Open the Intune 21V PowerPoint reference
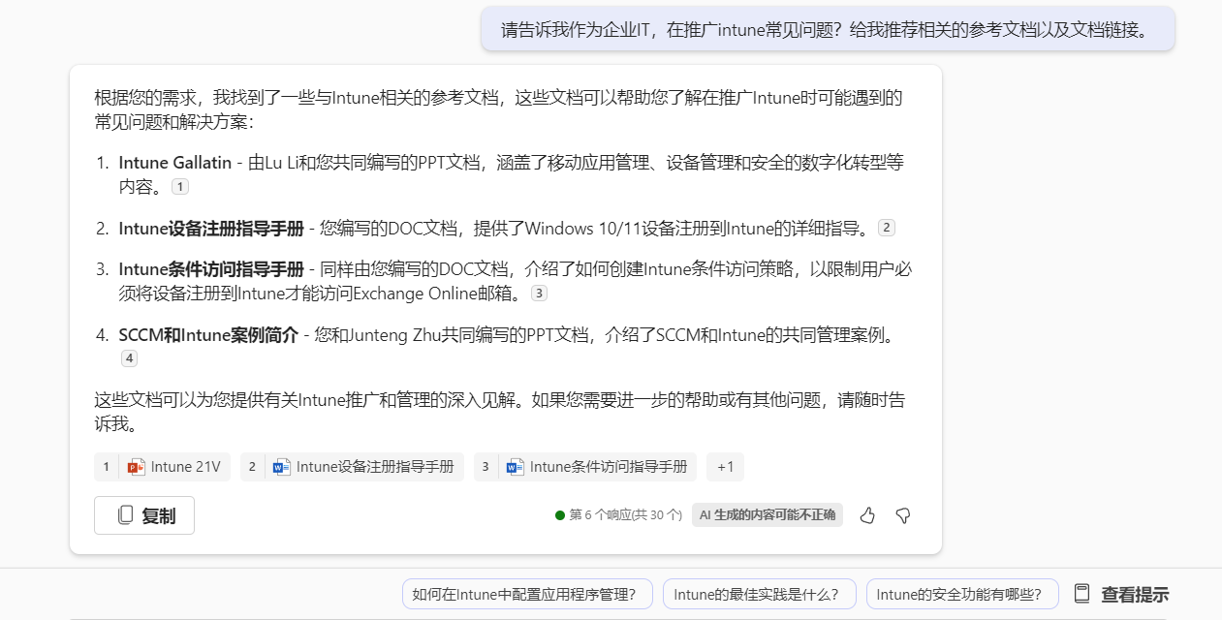 coord(175,467)
